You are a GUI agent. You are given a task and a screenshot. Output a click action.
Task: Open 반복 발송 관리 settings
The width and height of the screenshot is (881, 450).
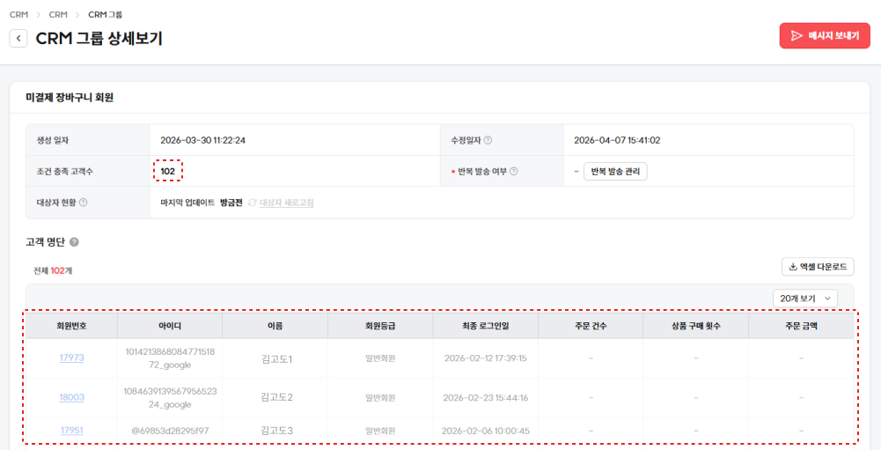point(615,172)
